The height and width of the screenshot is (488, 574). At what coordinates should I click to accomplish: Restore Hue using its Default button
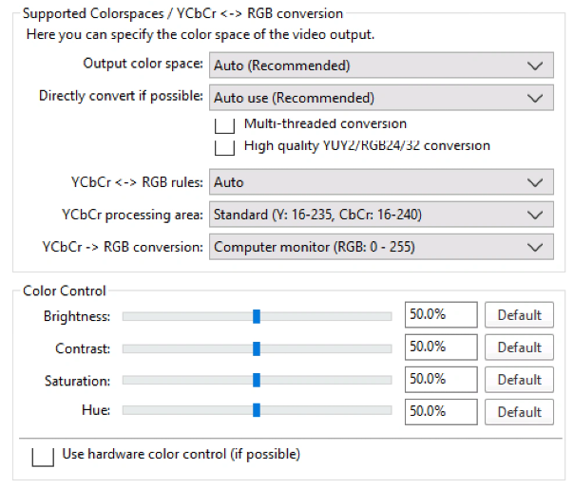coord(519,412)
